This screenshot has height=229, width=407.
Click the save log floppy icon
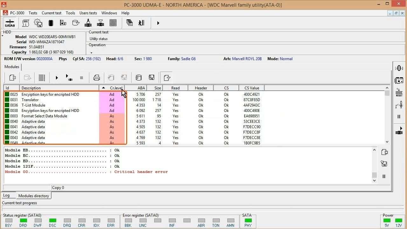click(384, 164)
